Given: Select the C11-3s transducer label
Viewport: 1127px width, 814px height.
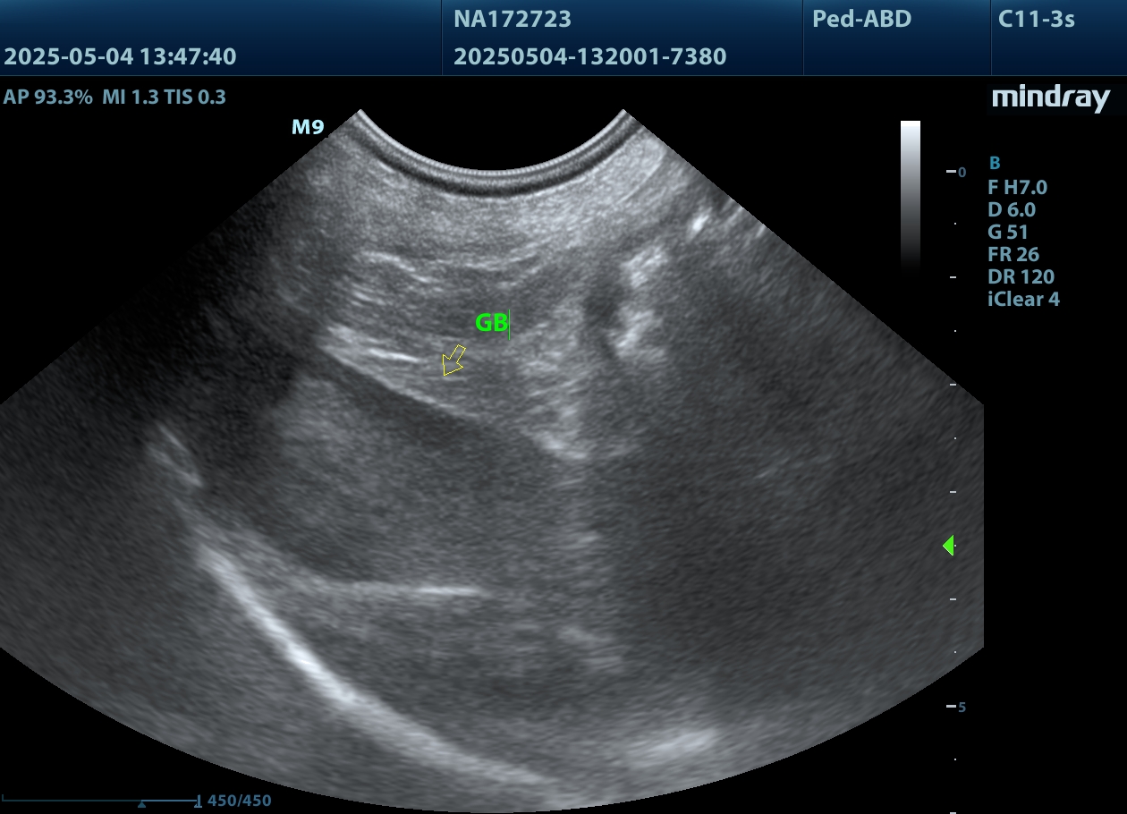Looking at the screenshot, I should pyautogui.click(x=1036, y=19).
